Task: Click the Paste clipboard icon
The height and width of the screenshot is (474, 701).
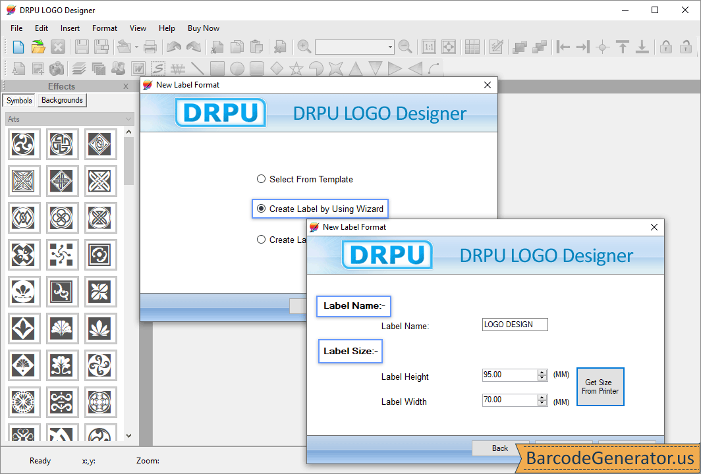Action: [x=257, y=47]
